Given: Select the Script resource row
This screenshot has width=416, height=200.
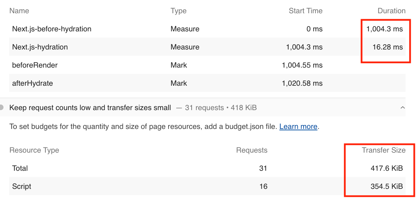Looking at the screenshot, I should pos(207,186).
